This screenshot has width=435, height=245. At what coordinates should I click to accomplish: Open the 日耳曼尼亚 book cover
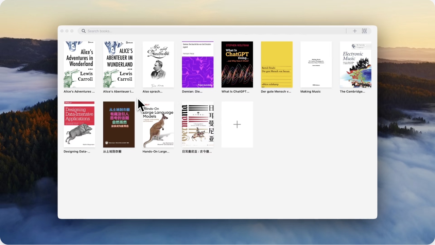pyautogui.click(x=198, y=125)
